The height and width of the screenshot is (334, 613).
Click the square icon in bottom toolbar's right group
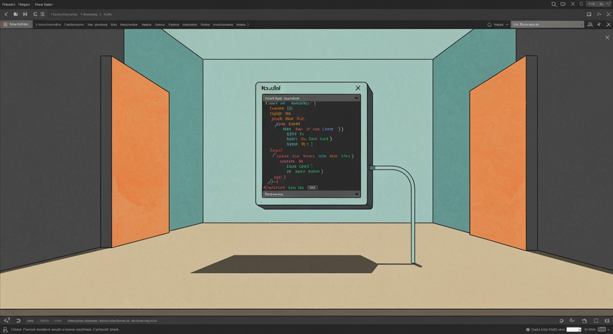point(596,321)
